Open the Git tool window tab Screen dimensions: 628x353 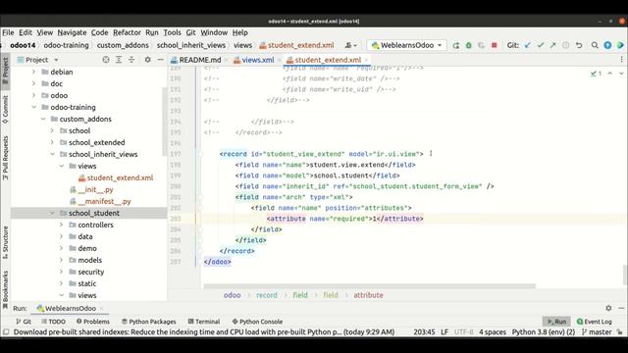[x=24, y=322]
